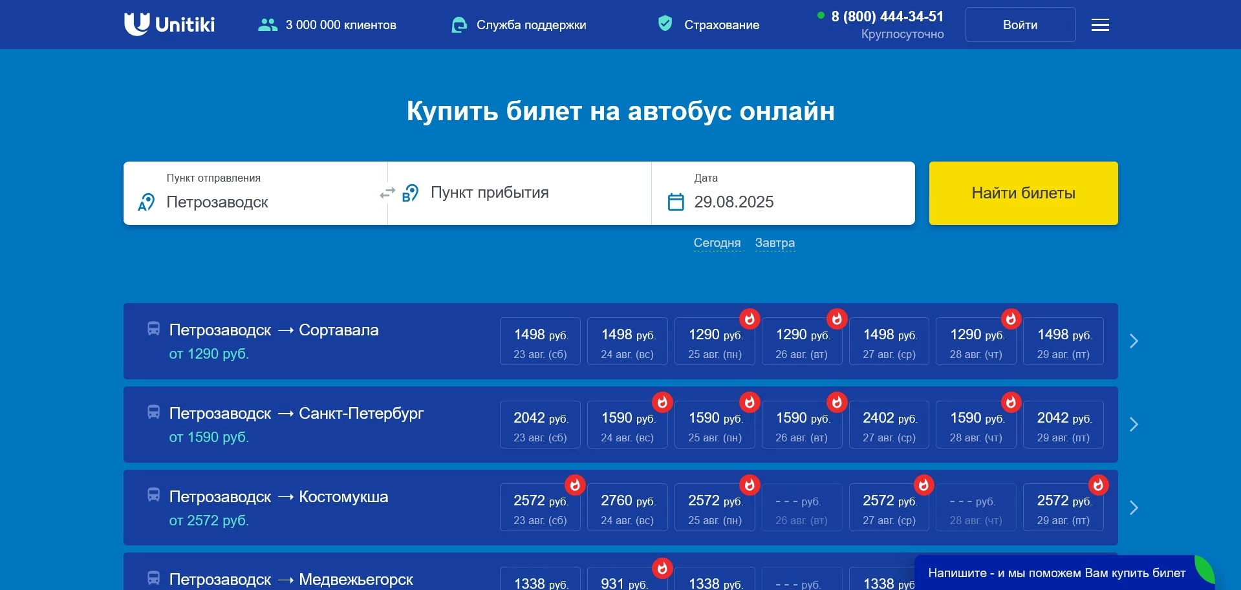1241x590 pixels.
Task: Click the bus icon next to Петрозаводск → Сортавала
Action: (x=153, y=330)
